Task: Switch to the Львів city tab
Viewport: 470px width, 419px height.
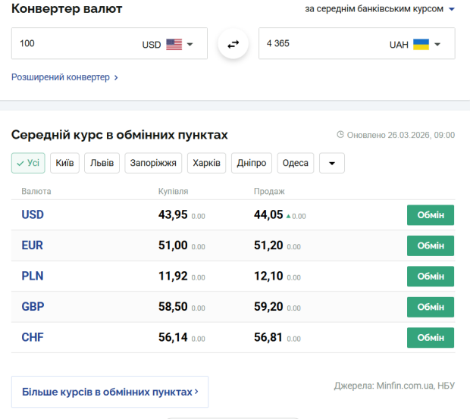Action: 101,163
